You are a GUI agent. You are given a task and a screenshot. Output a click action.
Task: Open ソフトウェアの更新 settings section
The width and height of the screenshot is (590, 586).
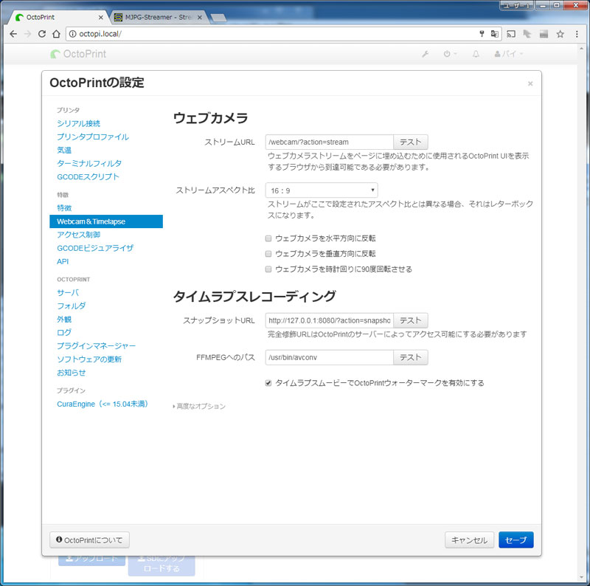[x=89, y=359]
